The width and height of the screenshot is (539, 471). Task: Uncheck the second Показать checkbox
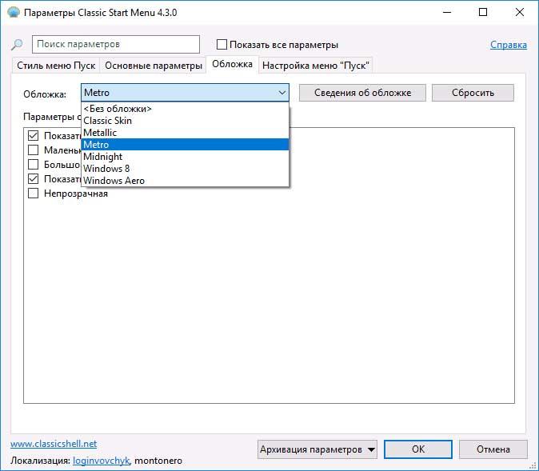[33, 179]
